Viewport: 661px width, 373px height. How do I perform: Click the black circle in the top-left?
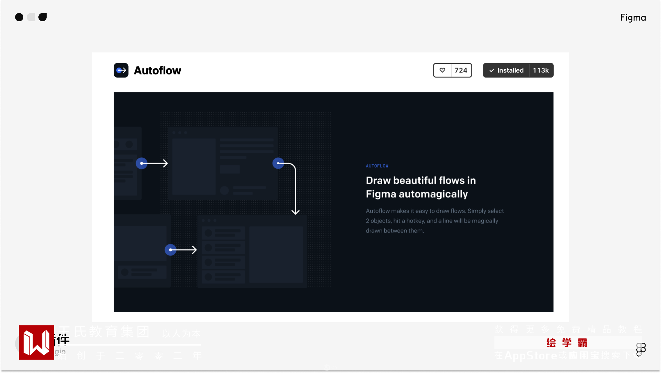pyautogui.click(x=19, y=17)
